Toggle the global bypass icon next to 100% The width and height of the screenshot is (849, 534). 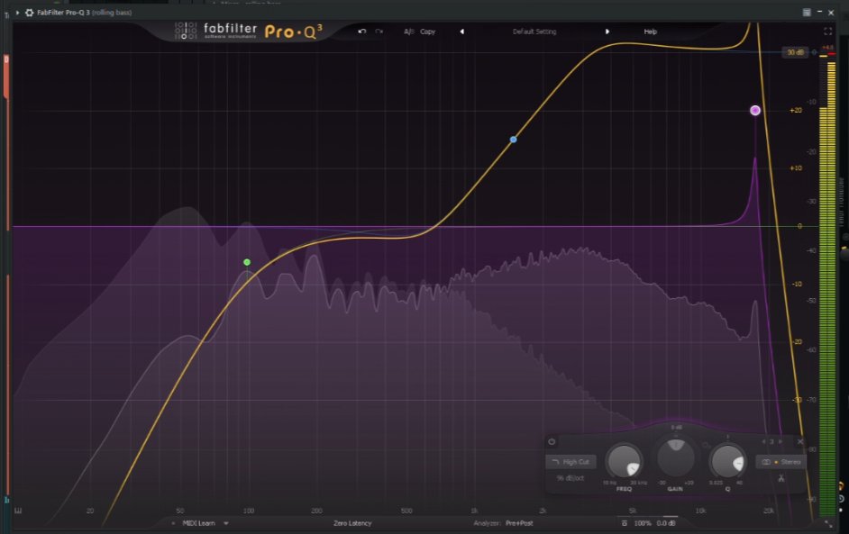click(x=625, y=523)
